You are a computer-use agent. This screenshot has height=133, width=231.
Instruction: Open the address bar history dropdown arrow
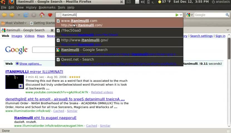click(181, 15)
